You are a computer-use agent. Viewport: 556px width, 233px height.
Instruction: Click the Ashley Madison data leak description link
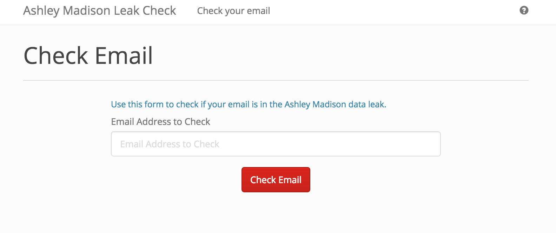coord(248,104)
